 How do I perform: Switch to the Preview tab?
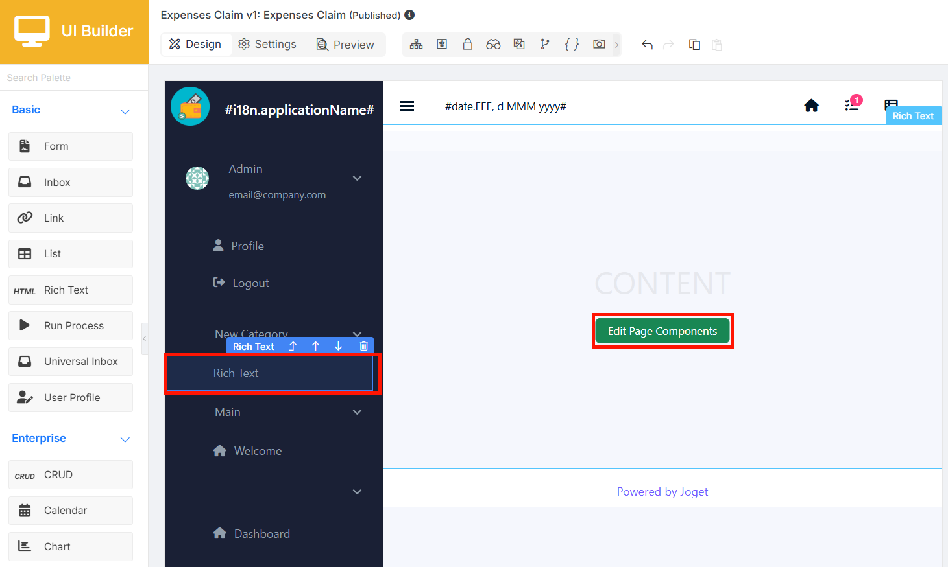[x=345, y=44]
